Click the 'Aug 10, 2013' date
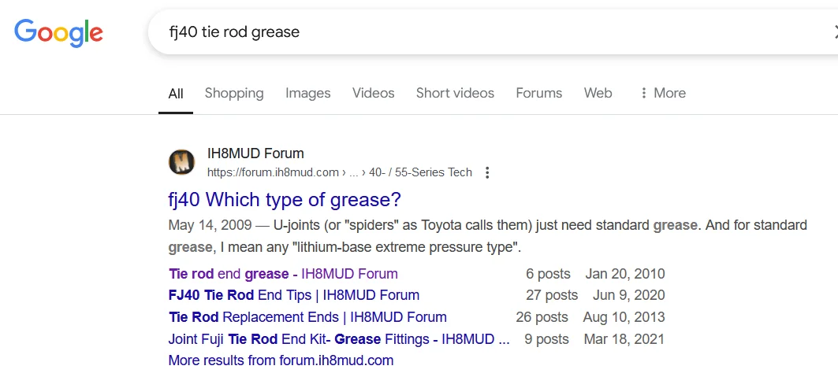This screenshot has height=388, width=838. pos(624,317)
